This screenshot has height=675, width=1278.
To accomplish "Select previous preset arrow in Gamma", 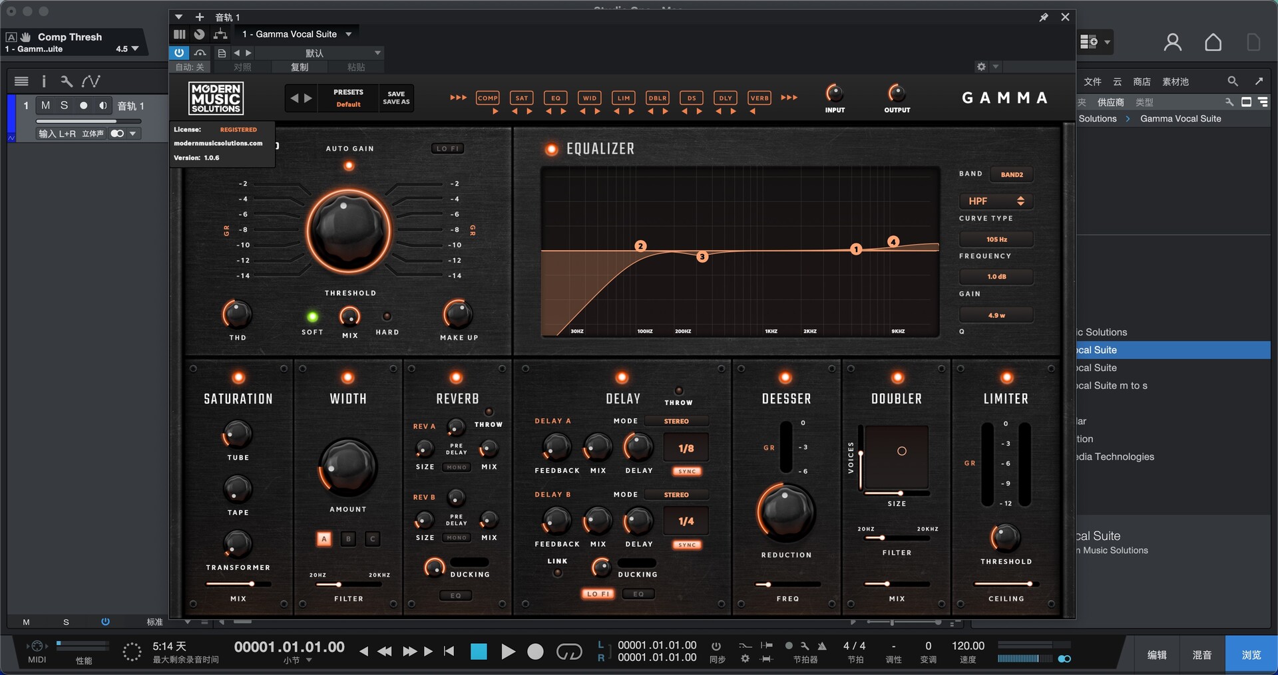I will point(294,98).
